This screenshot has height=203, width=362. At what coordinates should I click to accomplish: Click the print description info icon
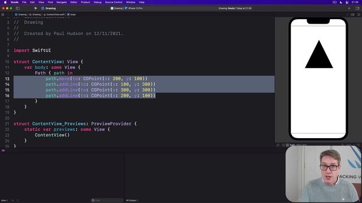pos(18,201)
